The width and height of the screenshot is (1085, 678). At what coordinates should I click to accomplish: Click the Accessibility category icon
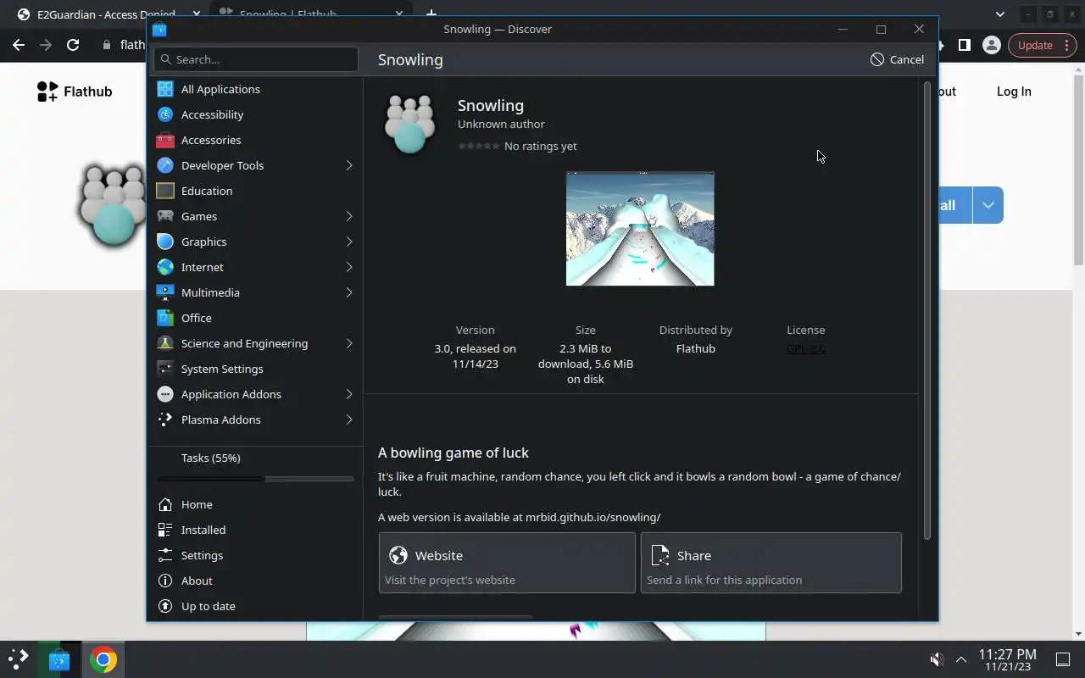(165, 114)
